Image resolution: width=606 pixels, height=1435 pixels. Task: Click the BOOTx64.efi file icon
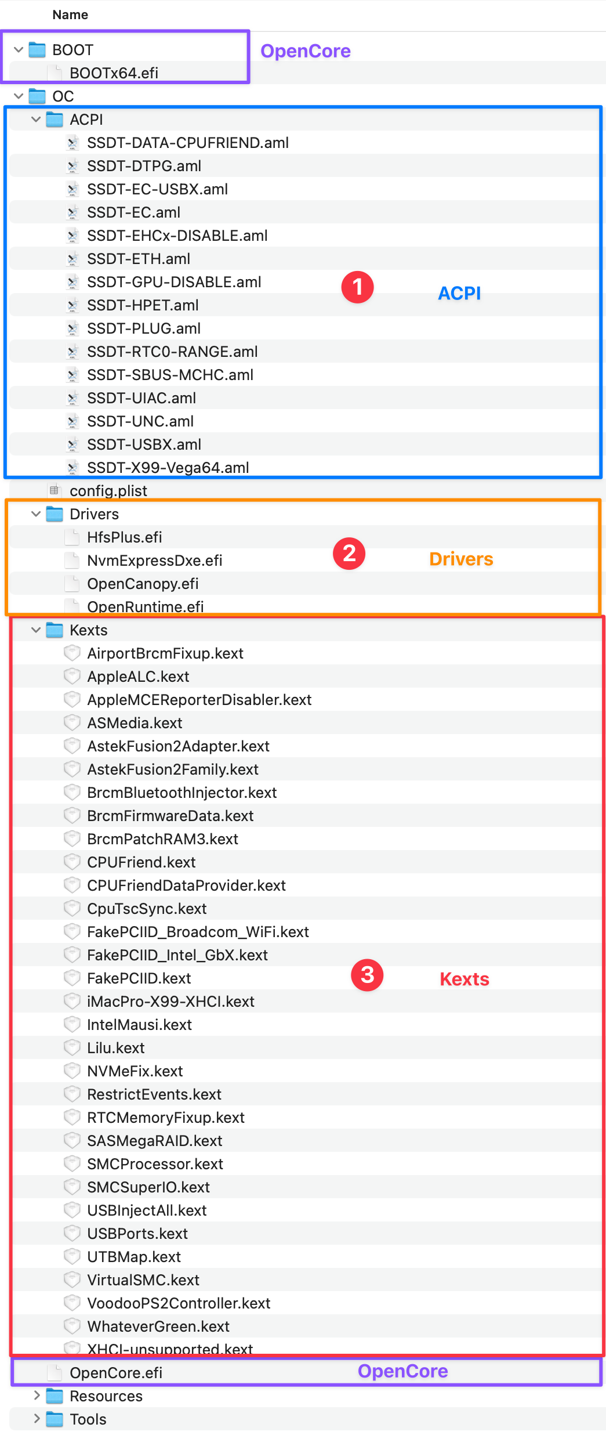(x=55, y=73)
